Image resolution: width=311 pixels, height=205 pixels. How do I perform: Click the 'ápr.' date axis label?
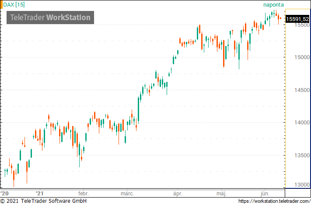178,193
